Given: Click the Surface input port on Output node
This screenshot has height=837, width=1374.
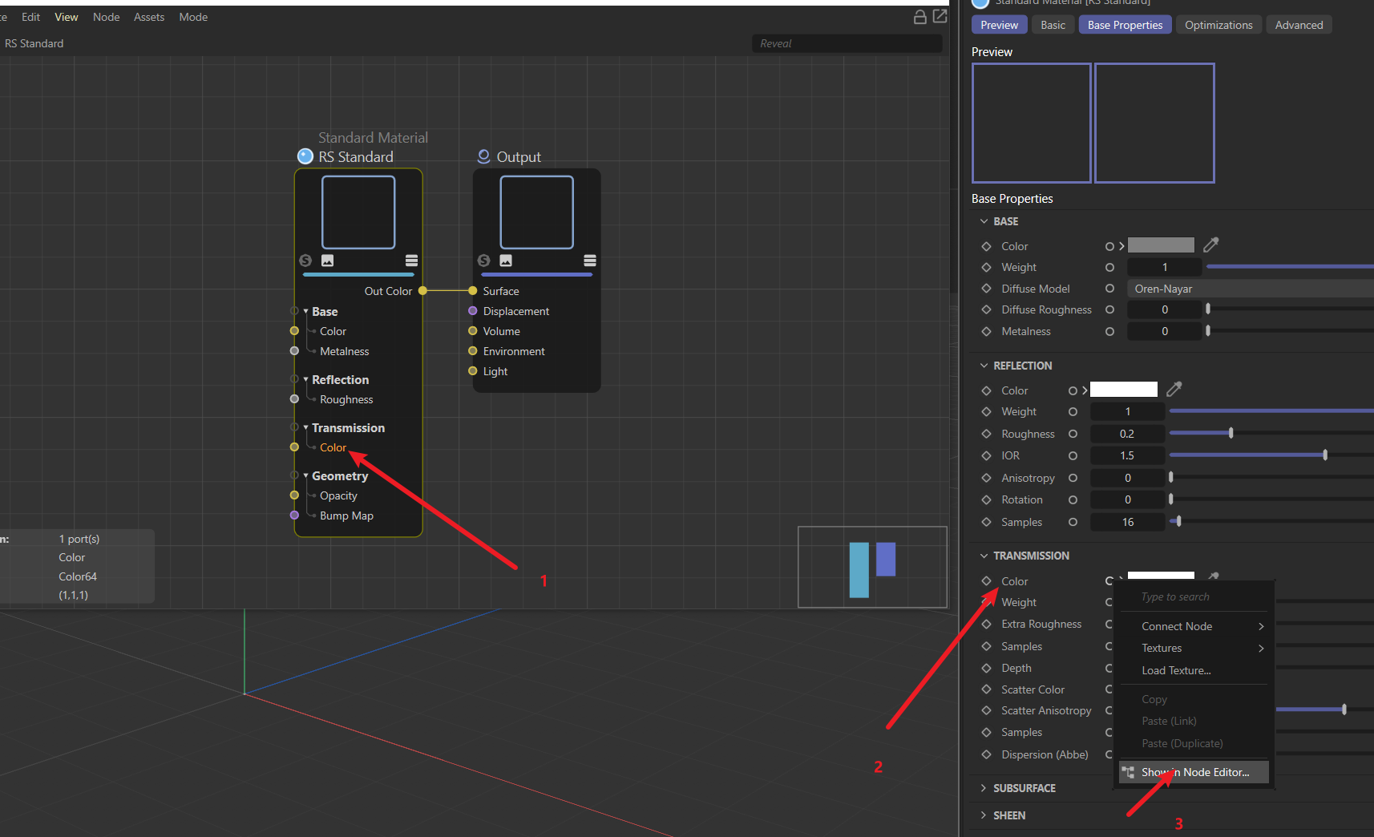Looking at the screenshot, I should [x=473, y=291].
